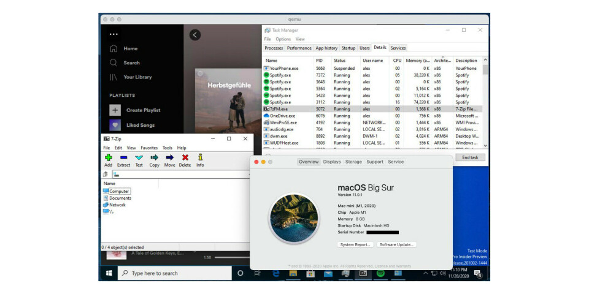589x294 pixels.
Task: Go back with the Spotify back arrow
Action: coord(194,35)
